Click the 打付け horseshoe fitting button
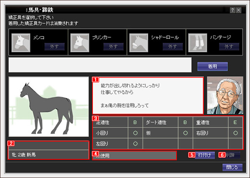250x178 pixels. 205,155
